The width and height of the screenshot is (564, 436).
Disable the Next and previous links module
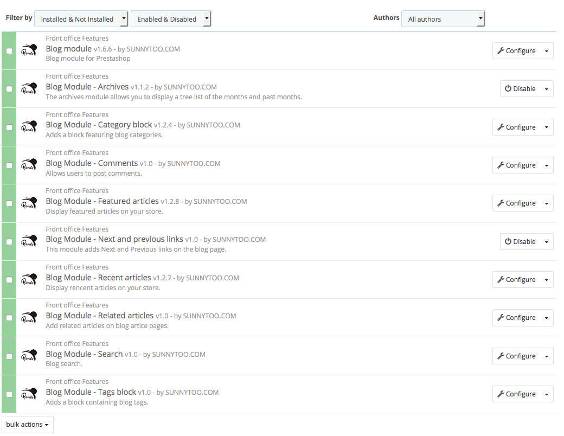[x=520, y=242]
